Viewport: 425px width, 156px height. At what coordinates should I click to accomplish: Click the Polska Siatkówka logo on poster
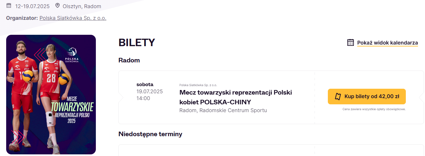[x=72, y=55]
